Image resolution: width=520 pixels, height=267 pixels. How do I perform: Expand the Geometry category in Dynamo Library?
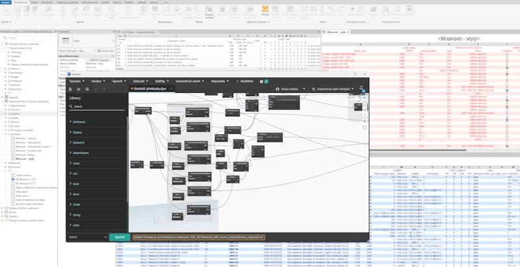pyautogui.click(x=77, y=142)
